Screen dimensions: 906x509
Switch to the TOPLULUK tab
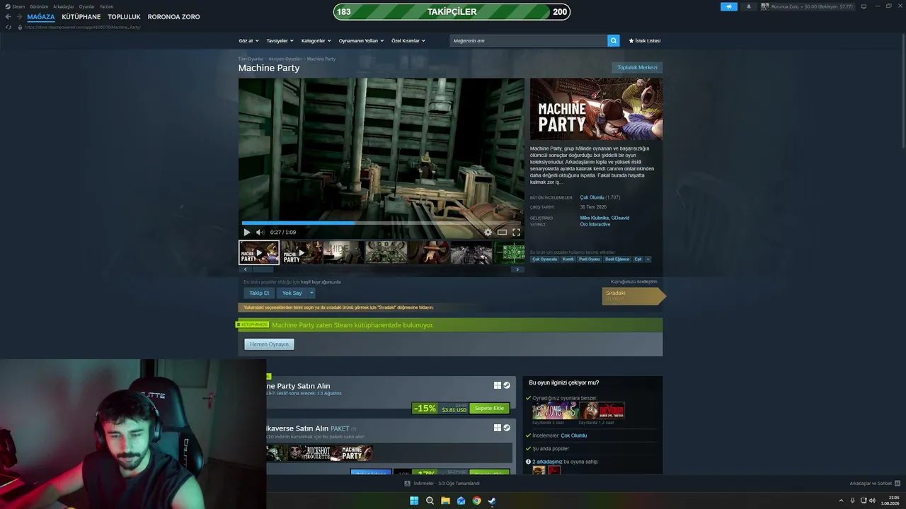point(125,17)
